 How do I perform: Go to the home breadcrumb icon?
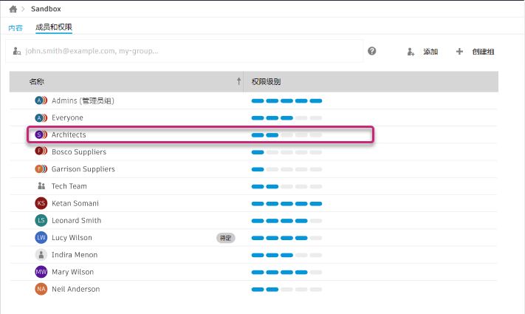tap(13, 9)
